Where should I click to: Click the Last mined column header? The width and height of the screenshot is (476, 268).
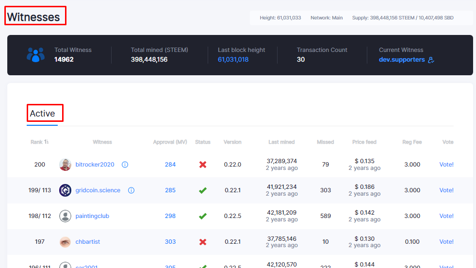[x=281, y=142]
